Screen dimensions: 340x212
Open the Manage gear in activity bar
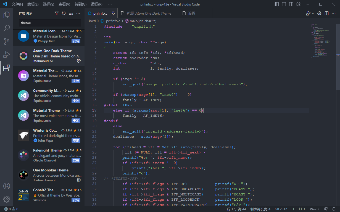7,199
